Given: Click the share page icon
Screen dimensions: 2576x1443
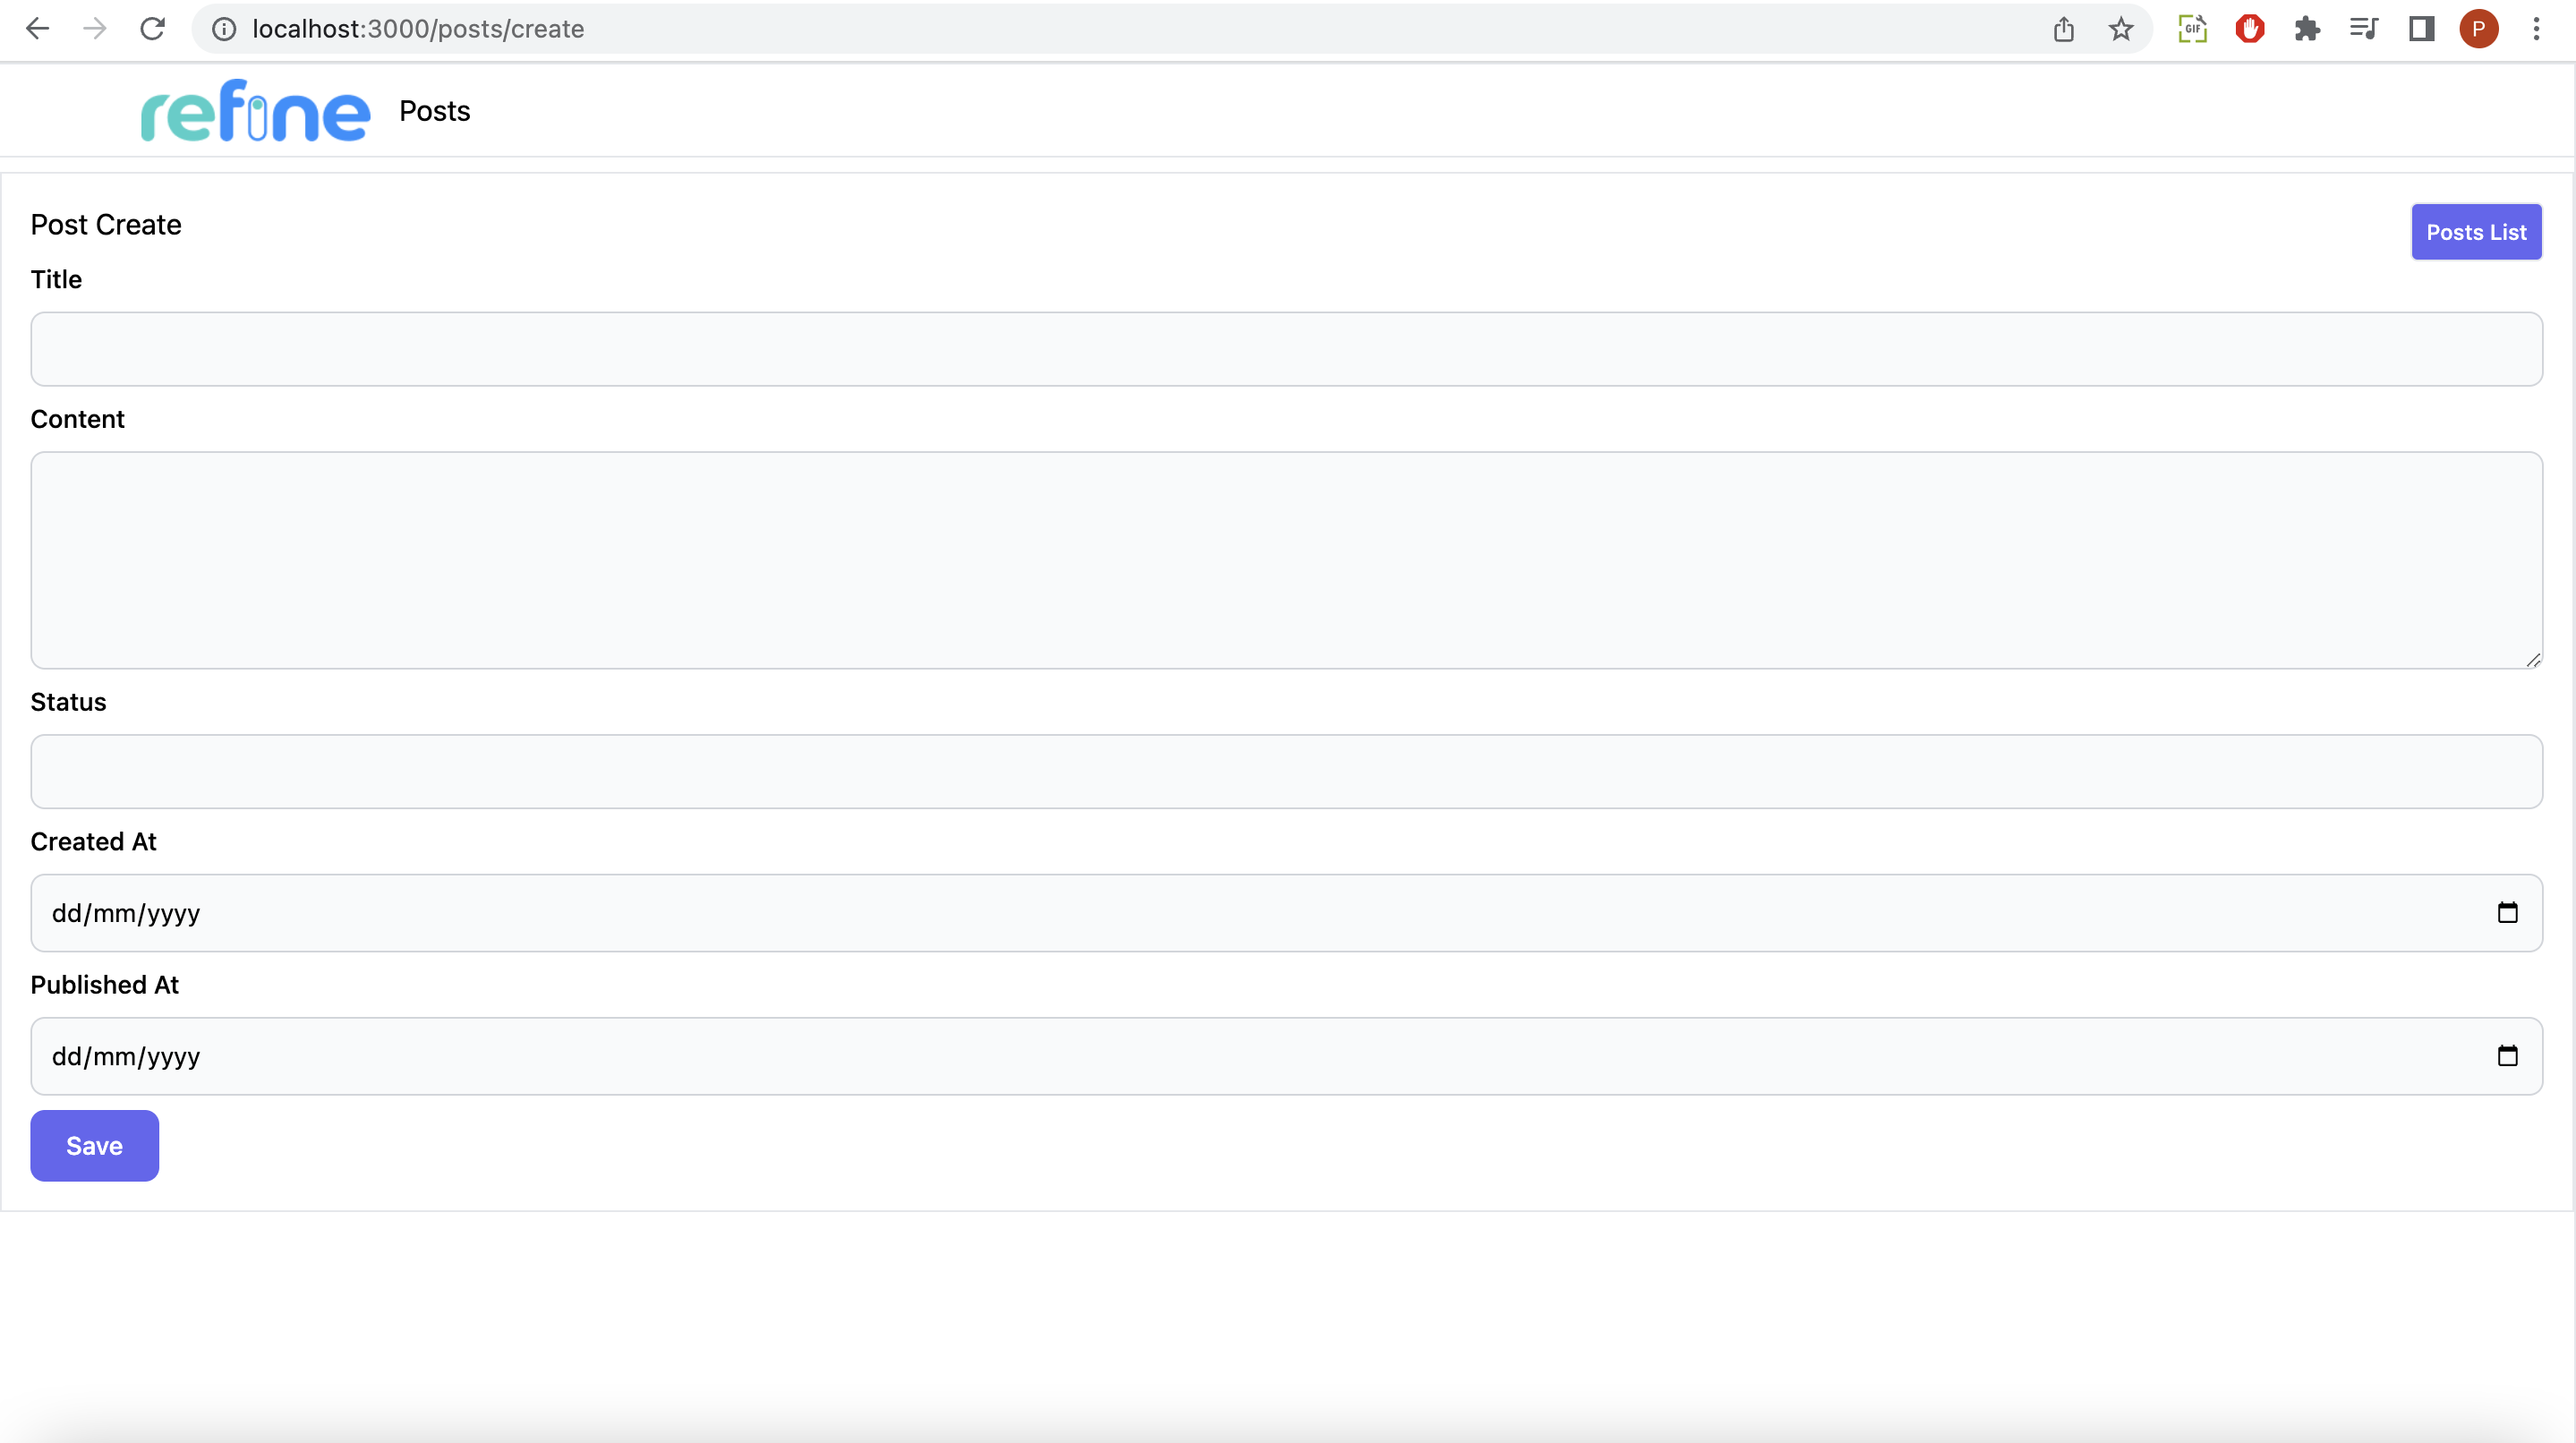Looking at the screenshot, I should [2064, 29].
